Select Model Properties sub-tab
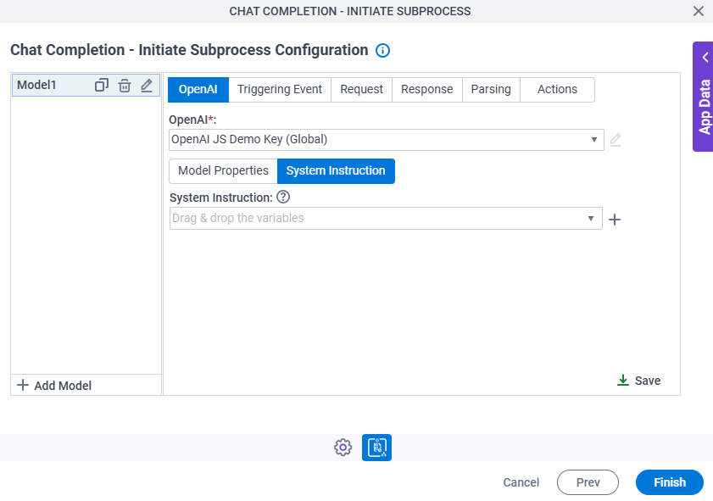The image size is (713, 501). pos(223,171)
